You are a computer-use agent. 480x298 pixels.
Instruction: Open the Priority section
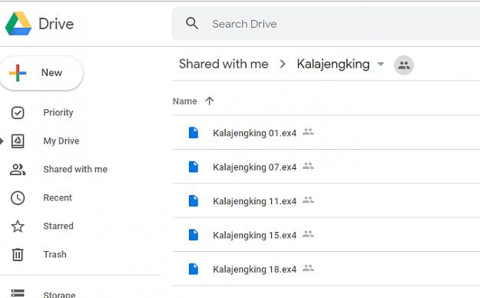[x=58, y=112]
